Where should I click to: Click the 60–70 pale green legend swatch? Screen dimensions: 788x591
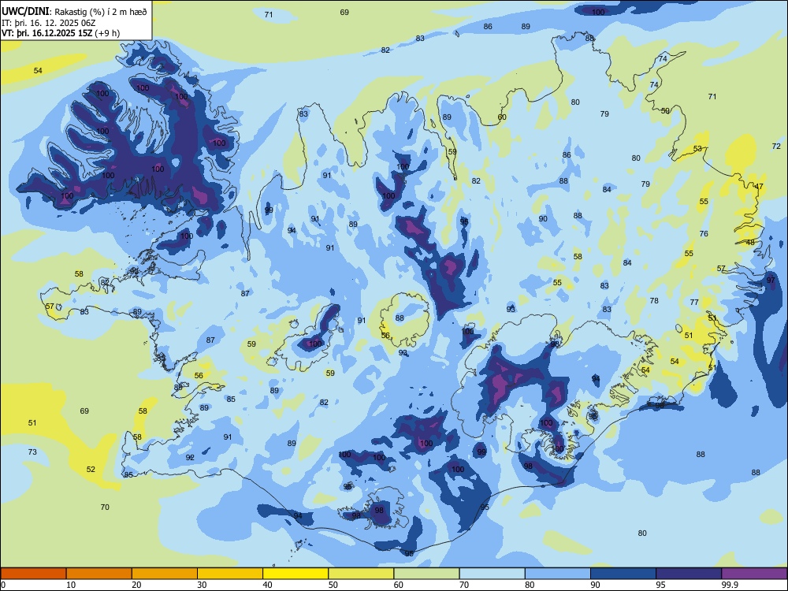[426, 574]
